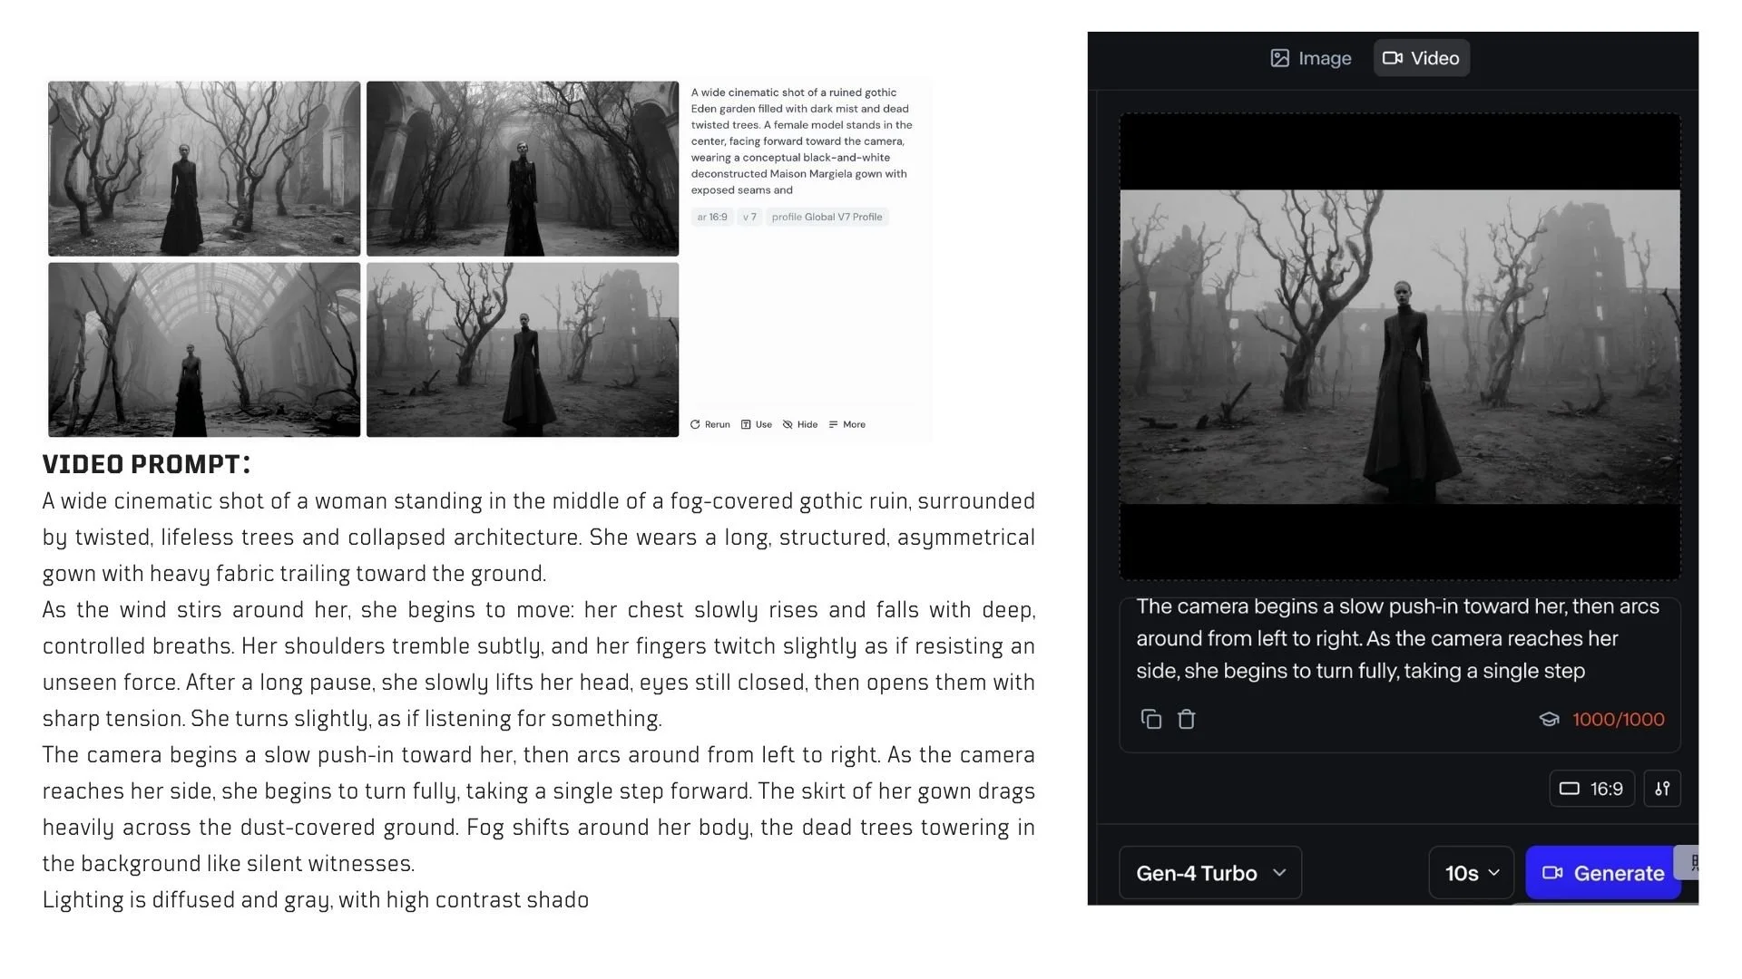
Task: Select the bottom-left glass dome thumbnail
Action: pyautogui.click(x=204, y=350)
